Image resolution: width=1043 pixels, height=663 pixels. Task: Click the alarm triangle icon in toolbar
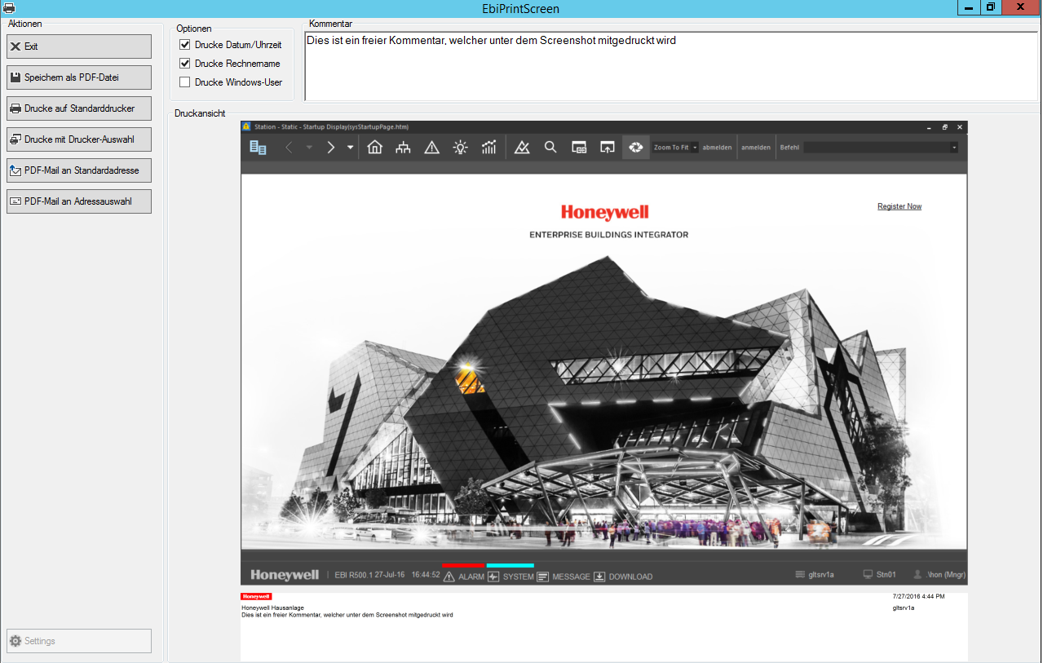pyautogui.click(x=432, y=148)
